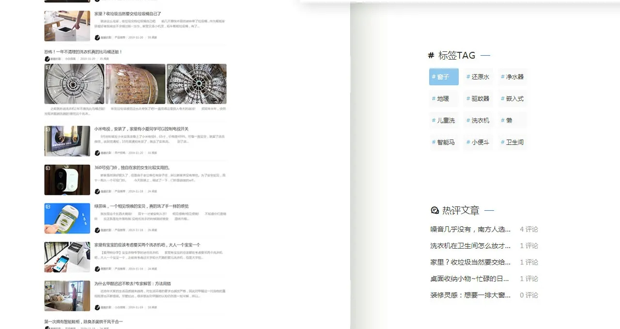Open article 360可视门铃，独自在家的女生比较实用的
This screenshot has width=620, height=329.
tap(132, 168)
